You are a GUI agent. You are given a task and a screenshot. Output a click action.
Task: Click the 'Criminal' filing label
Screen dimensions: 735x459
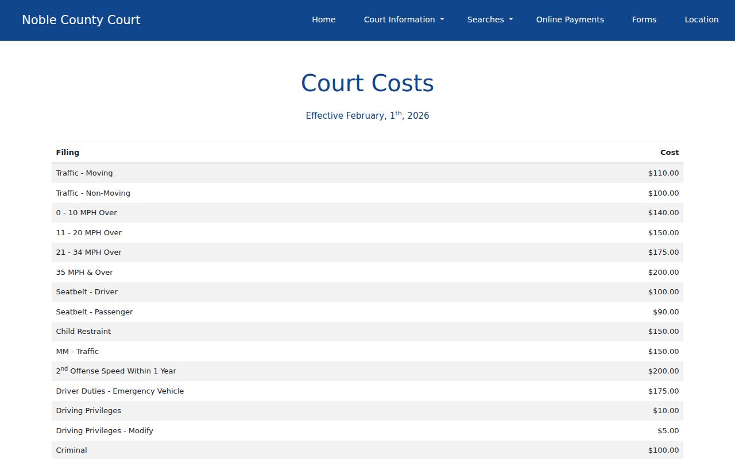click(72, 450)
